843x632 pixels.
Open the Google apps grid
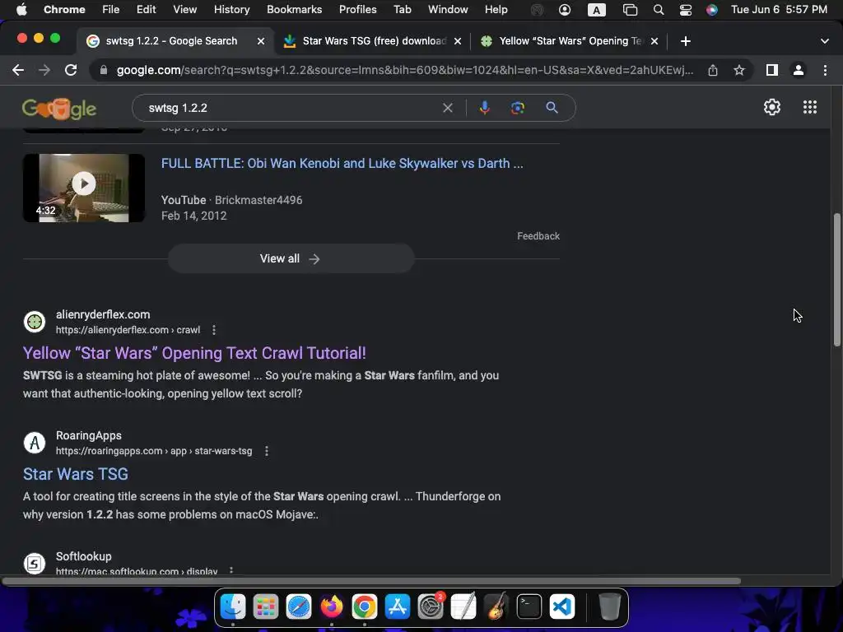click(x=810, y=107)
